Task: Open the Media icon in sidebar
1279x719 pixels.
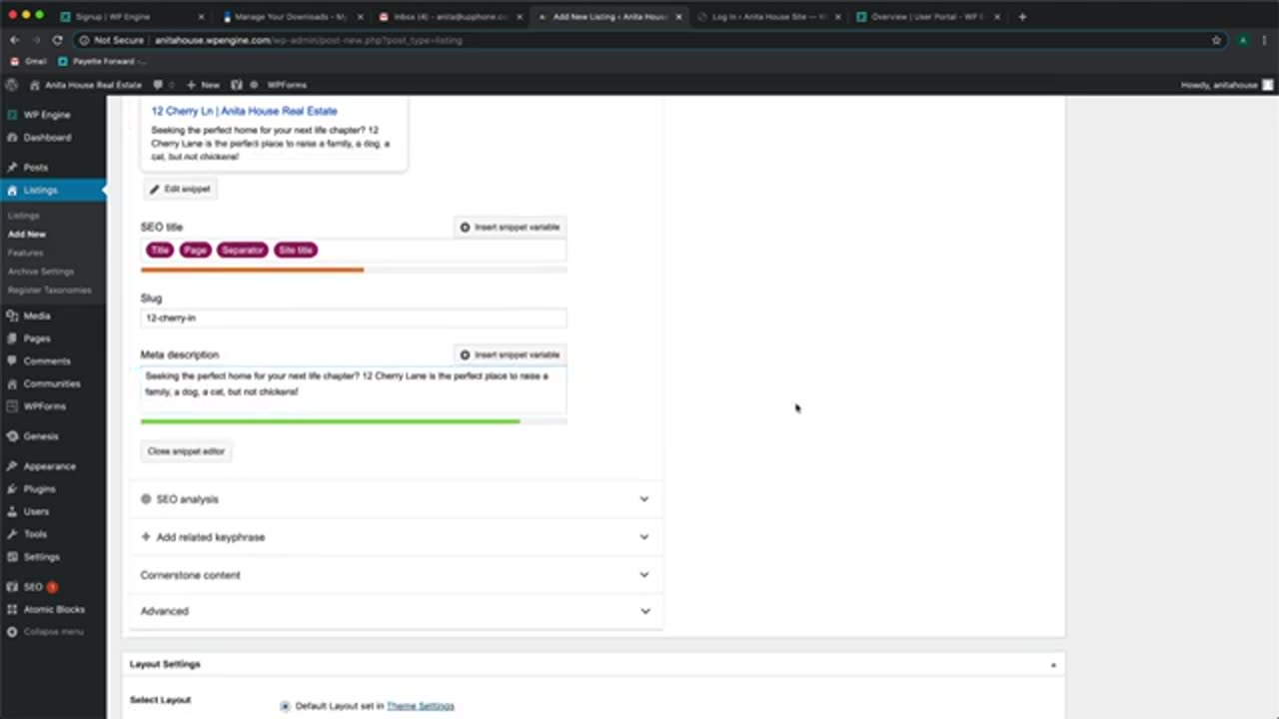Action: [12, 316]
